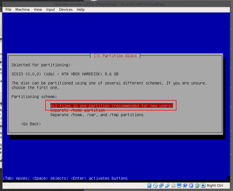Open the Input menu

point(50,10)
